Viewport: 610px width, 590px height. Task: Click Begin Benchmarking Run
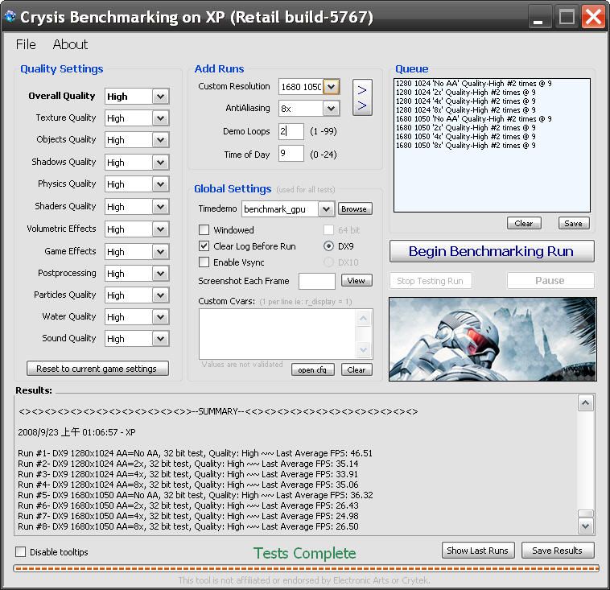(x=492, y=251)
